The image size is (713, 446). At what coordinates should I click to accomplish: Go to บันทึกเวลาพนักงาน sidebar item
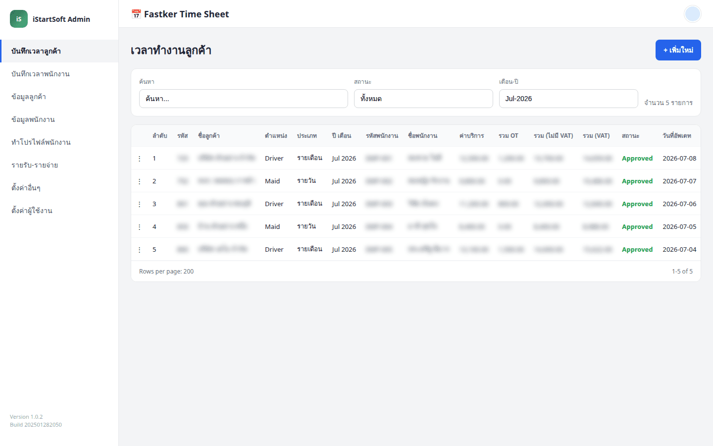pyautogui.click(x=59, y=74)
